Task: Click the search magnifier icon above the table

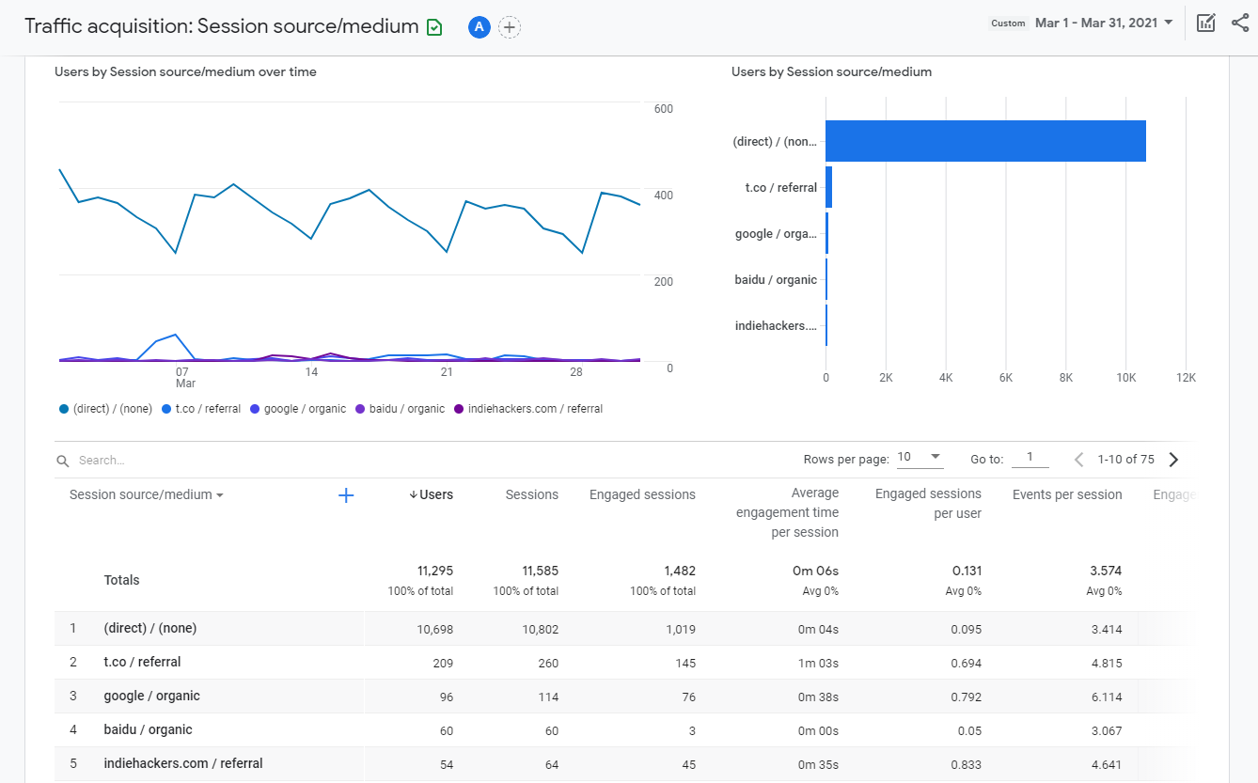Action: click(63, 461)
